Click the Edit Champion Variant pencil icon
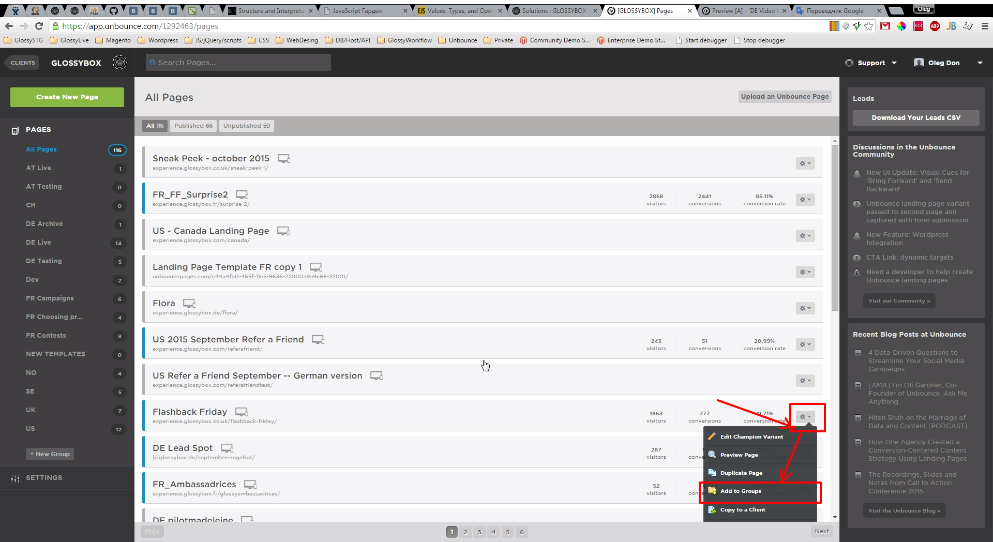The image size is (993, 542). point(712,436)
